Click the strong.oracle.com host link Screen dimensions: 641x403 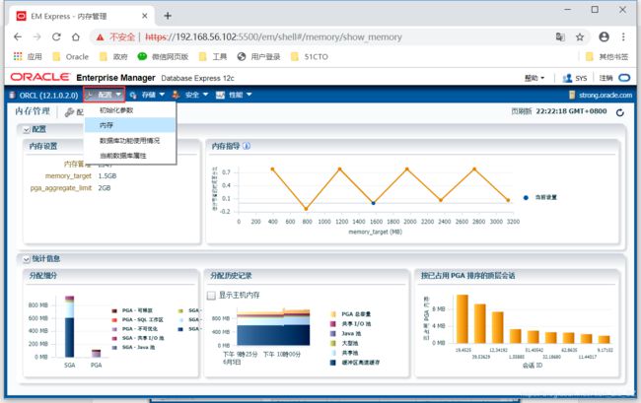(x=605, y=96)
